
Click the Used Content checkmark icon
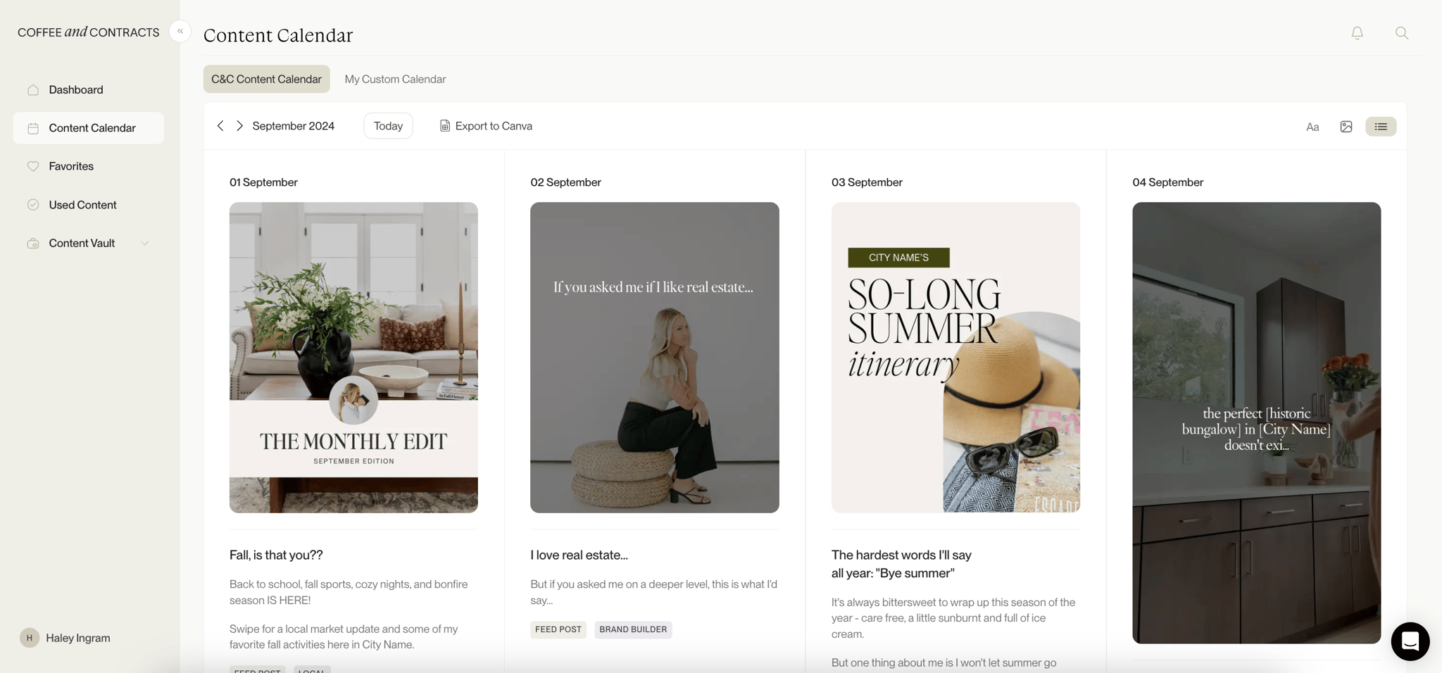click(32, 204)
